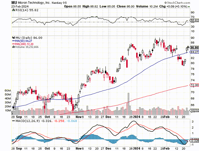This screenshot has width=199, height=151.
Task: Click the last candlestick at the 86.00 close
Action: pyautogui.click(x=188, y=47)
